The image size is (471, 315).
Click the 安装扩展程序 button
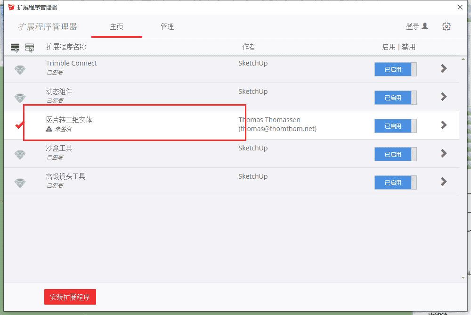click(70, 297)
